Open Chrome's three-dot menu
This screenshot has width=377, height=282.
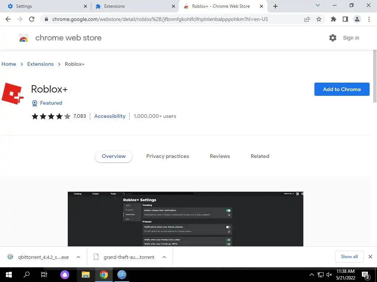[369, 19]
